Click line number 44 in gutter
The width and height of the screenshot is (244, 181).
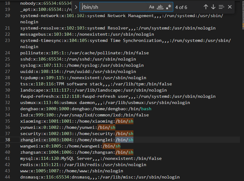click(x=7, y=177)
